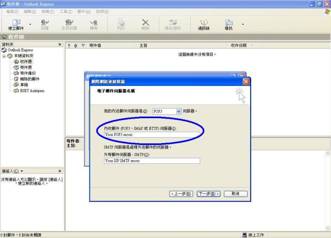Minimize the Outlook Express window
This screenshot has height=238, width=331.
point(312,4)
